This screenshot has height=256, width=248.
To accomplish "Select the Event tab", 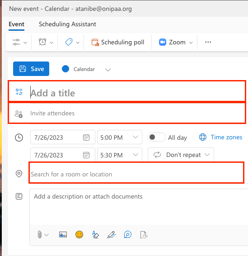I will 16,24.
